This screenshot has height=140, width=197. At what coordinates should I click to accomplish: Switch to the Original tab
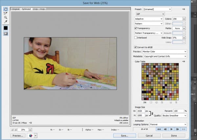point(16,9)
